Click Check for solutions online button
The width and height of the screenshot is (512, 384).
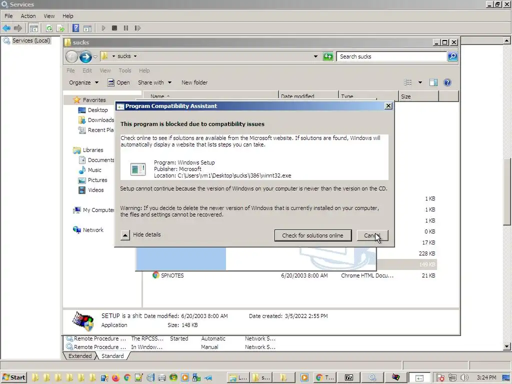pos(313,235)
